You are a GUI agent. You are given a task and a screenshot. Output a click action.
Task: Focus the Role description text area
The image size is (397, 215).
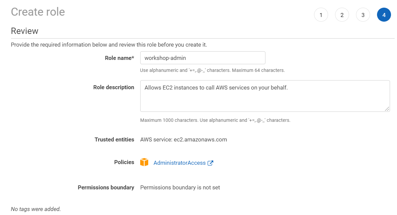click(x=265, y=96)
